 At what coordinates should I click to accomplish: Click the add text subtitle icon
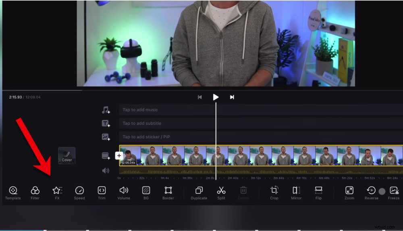[106, 123]
